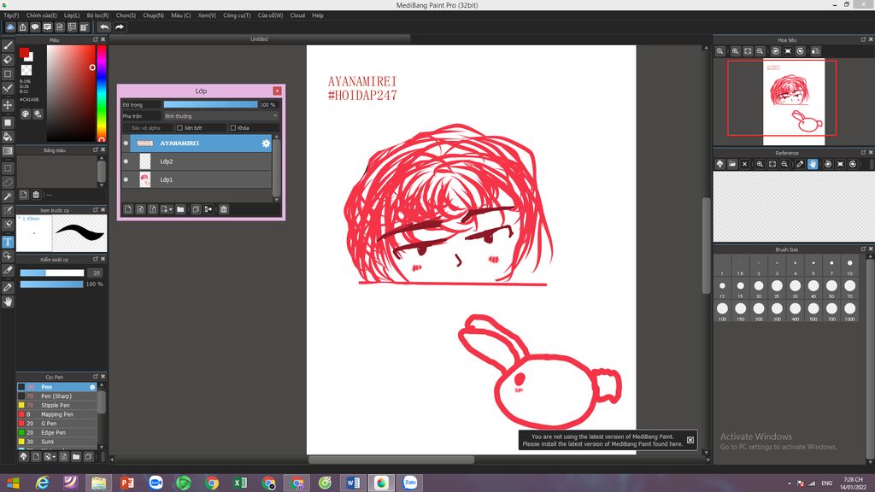Open the Lớp(L) menu

(72, 15)
